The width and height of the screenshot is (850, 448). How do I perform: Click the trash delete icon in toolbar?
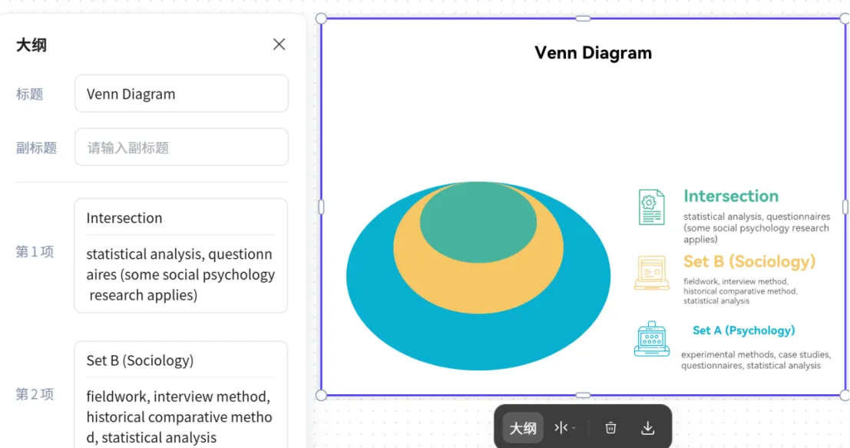[610, 428]
